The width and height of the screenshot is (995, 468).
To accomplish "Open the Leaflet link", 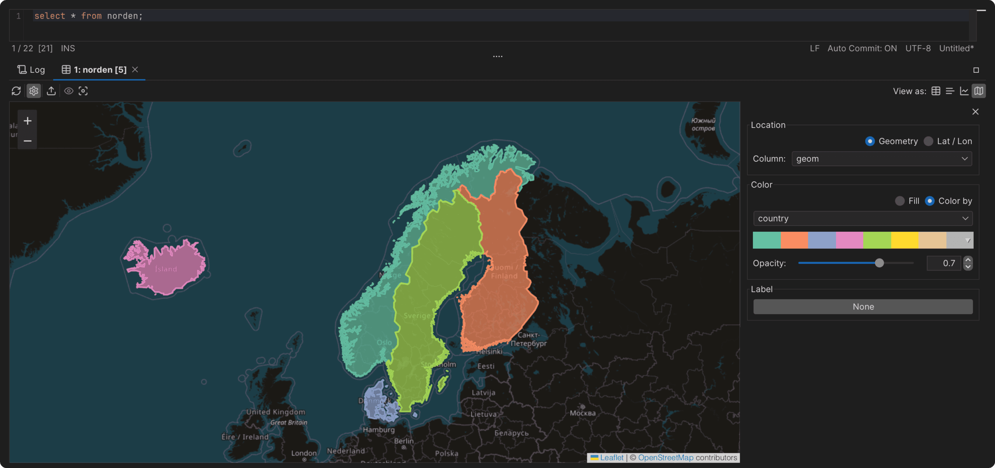I will coord(611,458).
